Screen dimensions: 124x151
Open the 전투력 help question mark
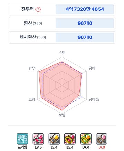[x=38, y=9]
